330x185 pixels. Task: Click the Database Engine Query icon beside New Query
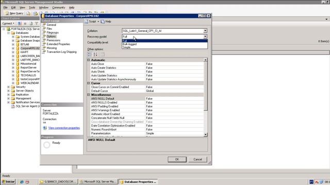pos(28,13)
